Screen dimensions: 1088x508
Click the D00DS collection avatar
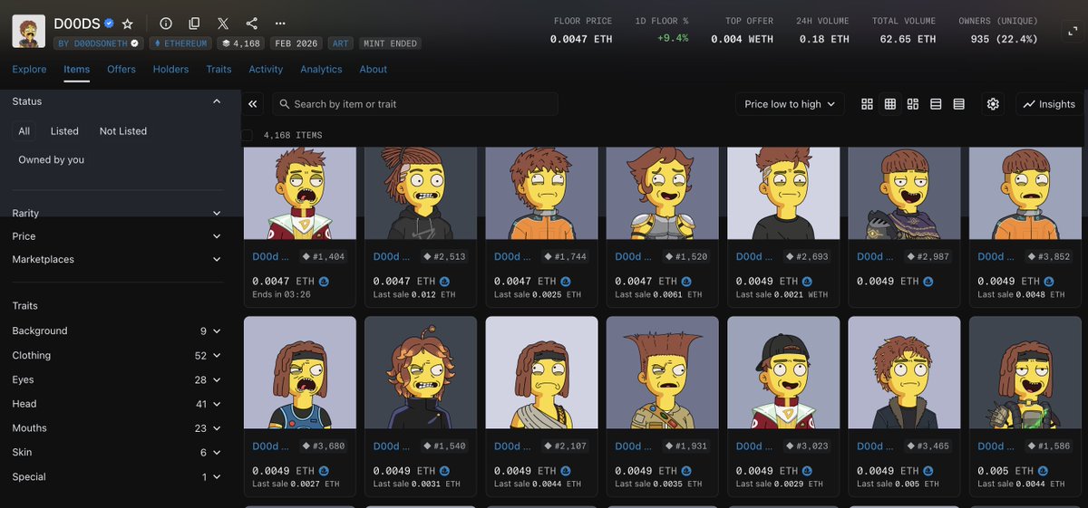pyautogui.click(x=29, y=31)
